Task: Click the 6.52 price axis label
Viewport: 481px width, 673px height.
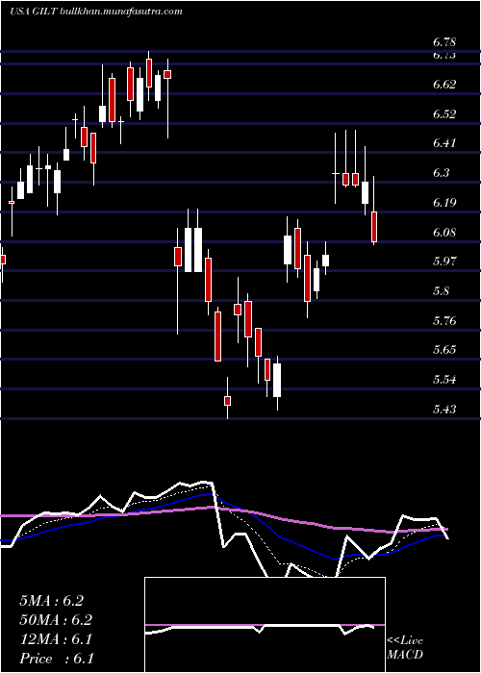Action: click(x=444, y=114)
